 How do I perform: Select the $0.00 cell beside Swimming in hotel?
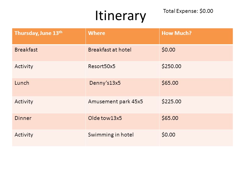[x=196, y=138]
